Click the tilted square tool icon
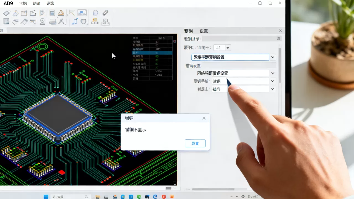The width and height of the screenshot is (354, 199). (7, 13)
